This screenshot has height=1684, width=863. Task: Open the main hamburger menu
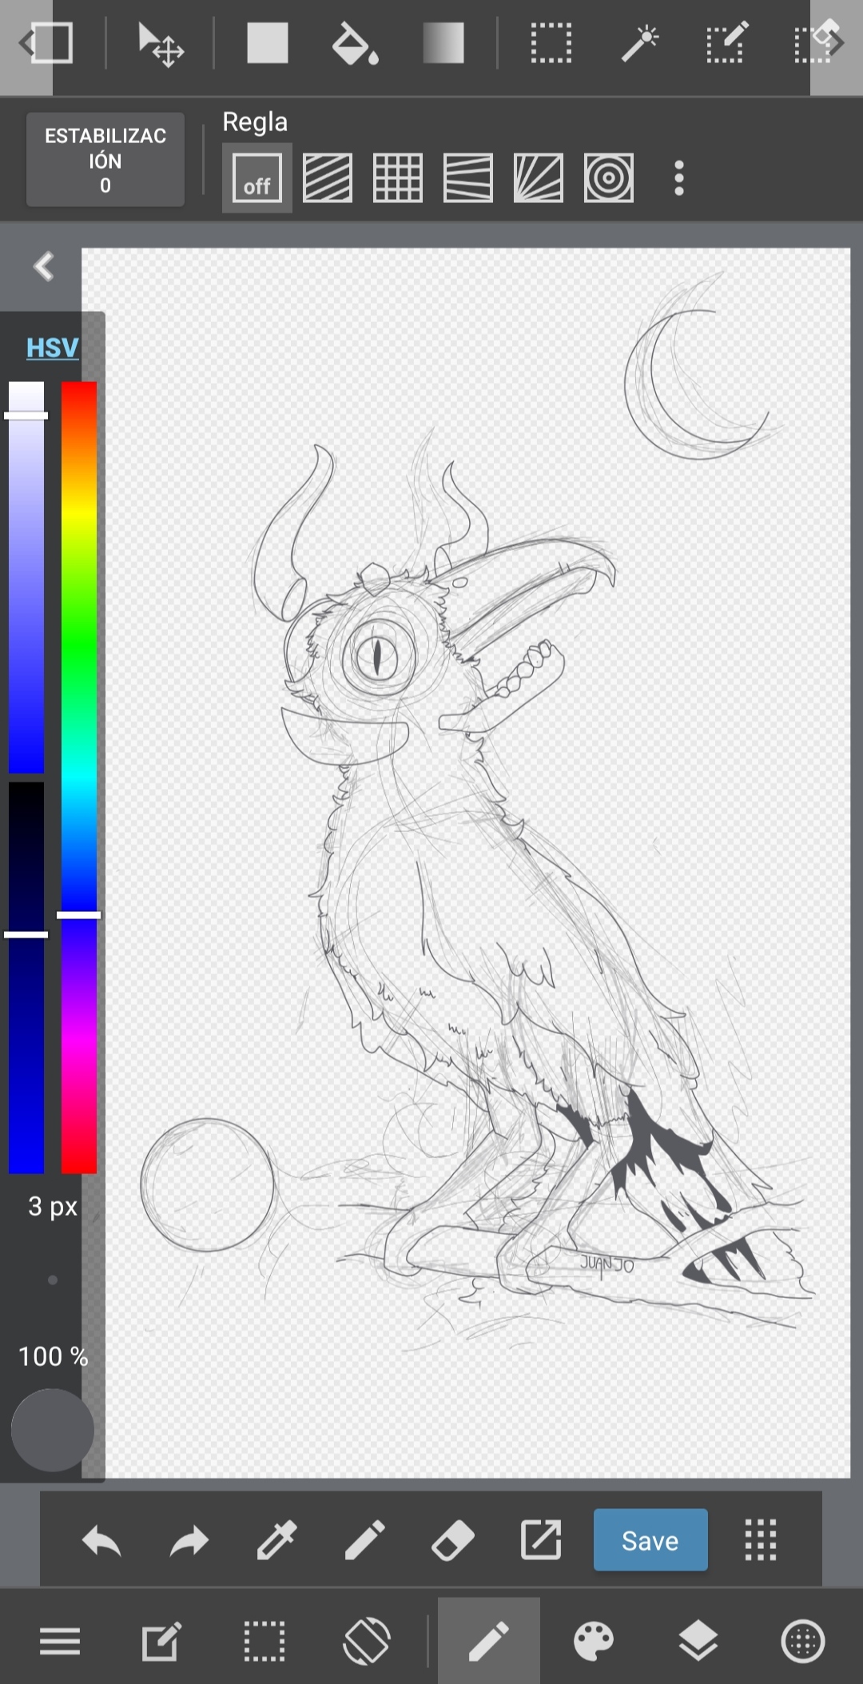[x=60, y=1642]
